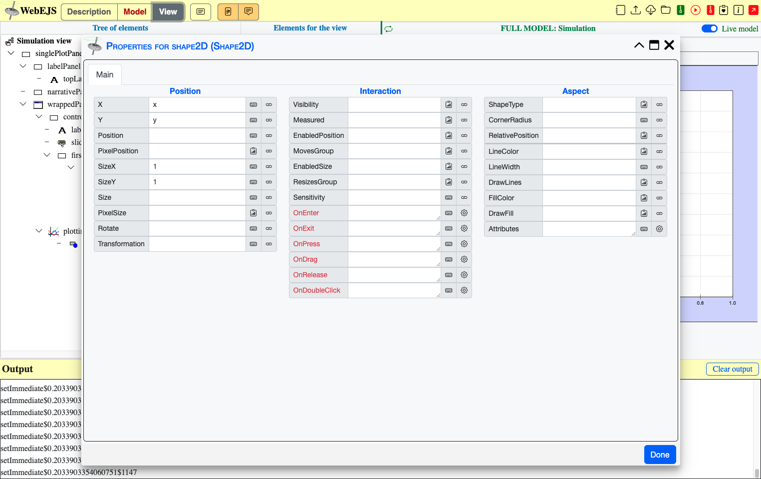761x479 pixels.
Task: Click the OnEnter action text area
Action: click(394, 213)
